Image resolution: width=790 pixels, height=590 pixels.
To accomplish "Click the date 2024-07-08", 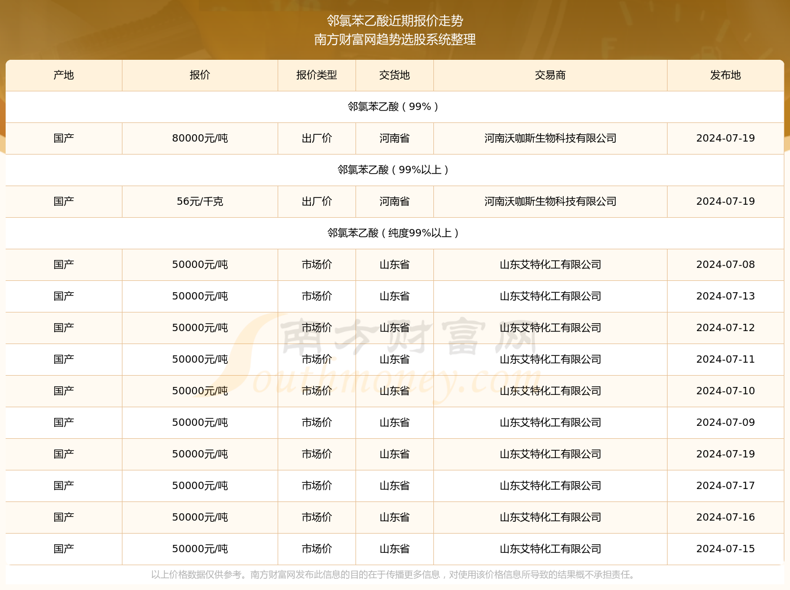I will click(726, 265).
